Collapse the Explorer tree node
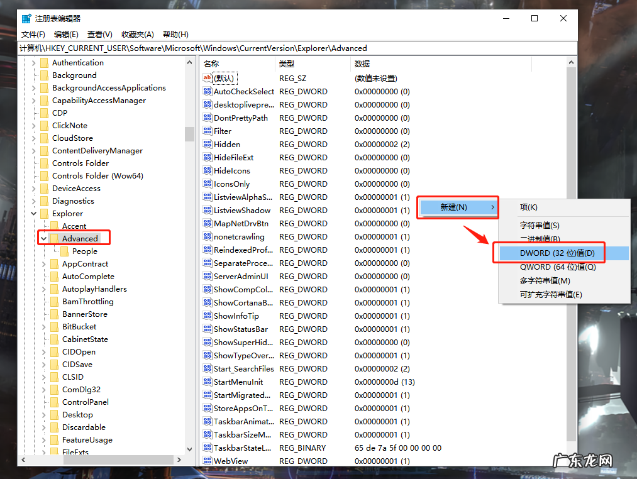 (35, 213)
